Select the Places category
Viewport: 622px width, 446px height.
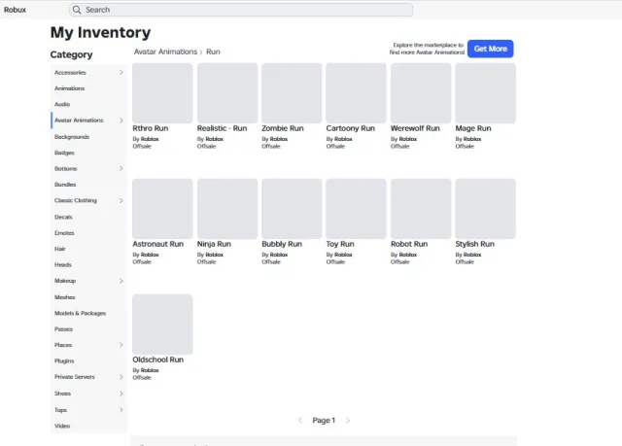coord(63,345)
